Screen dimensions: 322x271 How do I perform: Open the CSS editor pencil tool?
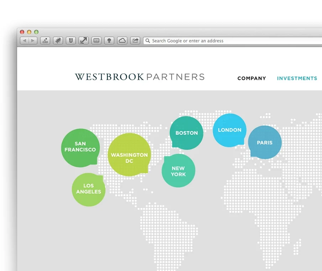click(45, 41)
